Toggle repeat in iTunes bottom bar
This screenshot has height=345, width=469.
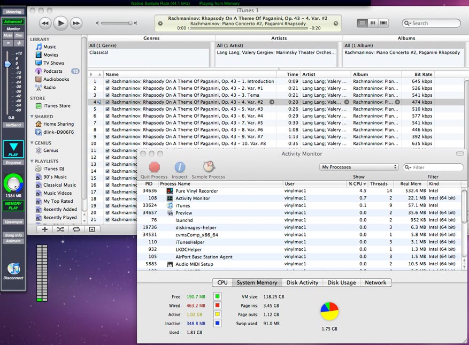(x=76, y=229)
